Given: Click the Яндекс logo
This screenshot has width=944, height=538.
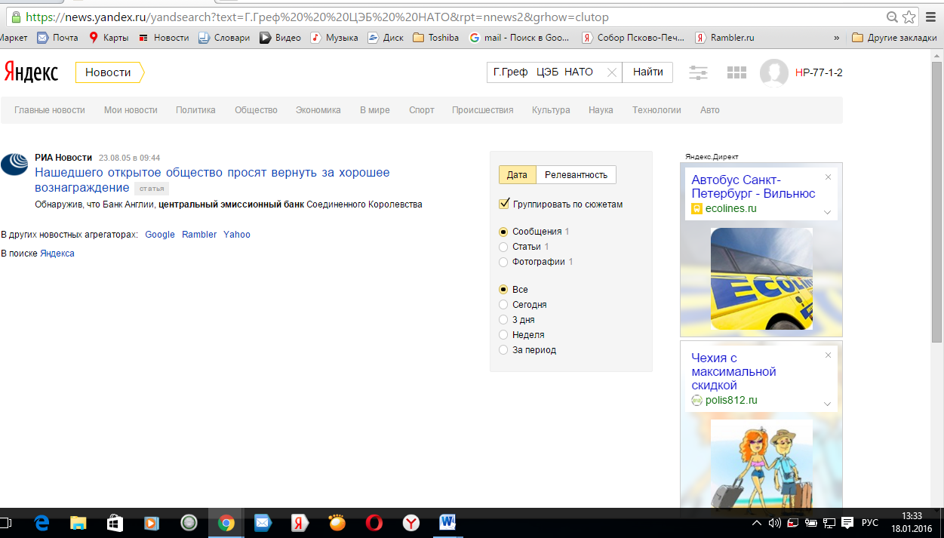Looking at the screenshot, I should point(31,72).
